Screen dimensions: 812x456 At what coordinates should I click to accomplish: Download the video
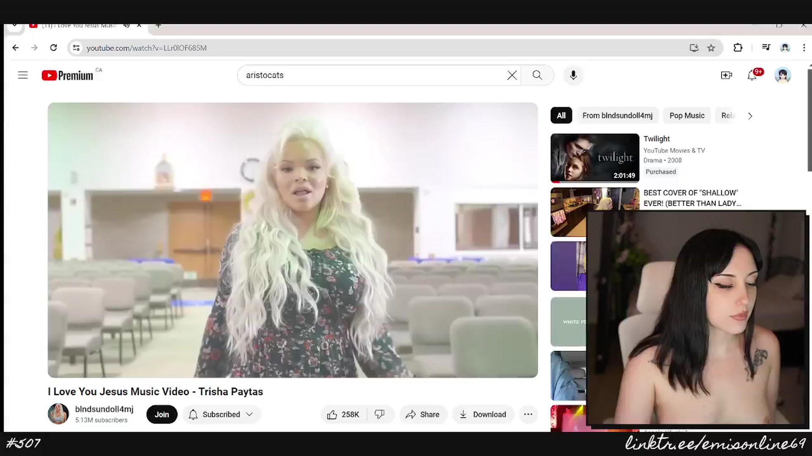tap(483, 415)
